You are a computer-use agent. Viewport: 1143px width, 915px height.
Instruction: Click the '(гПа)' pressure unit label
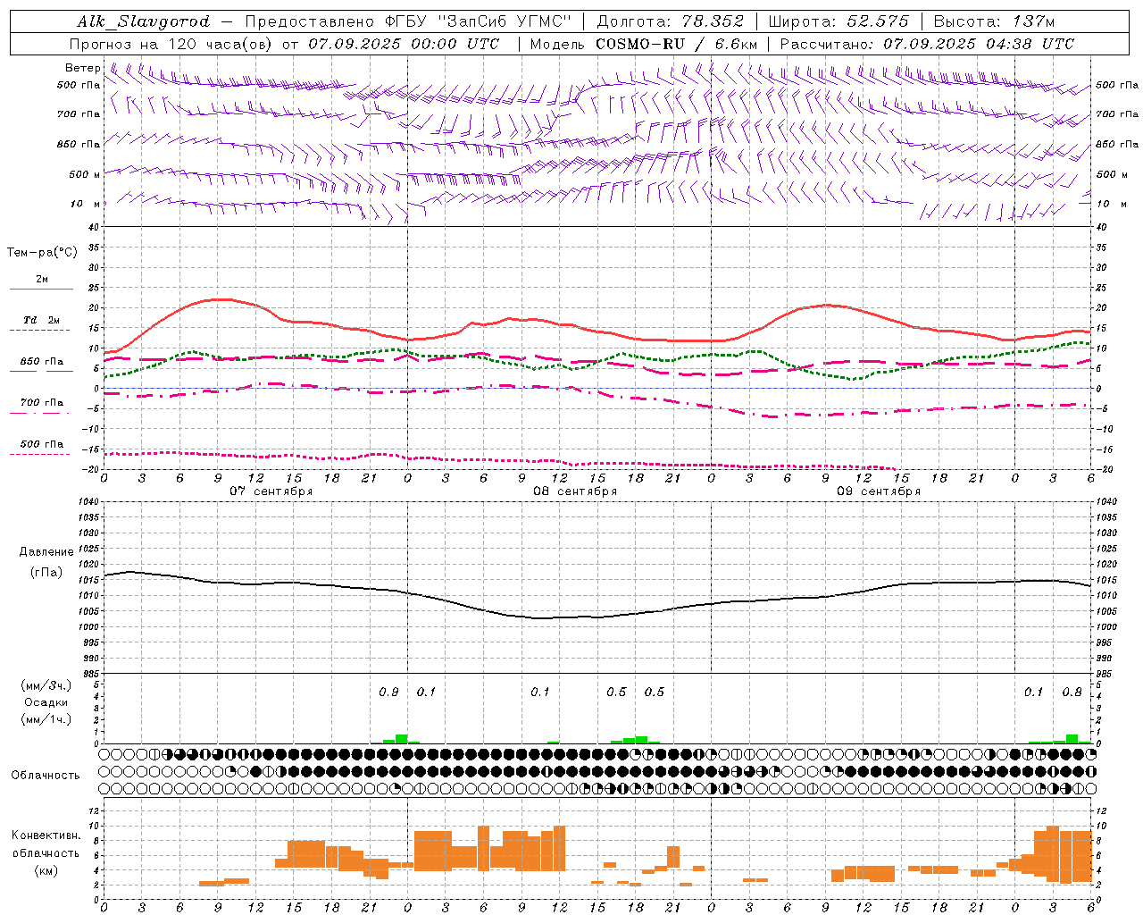coord(46,573)
